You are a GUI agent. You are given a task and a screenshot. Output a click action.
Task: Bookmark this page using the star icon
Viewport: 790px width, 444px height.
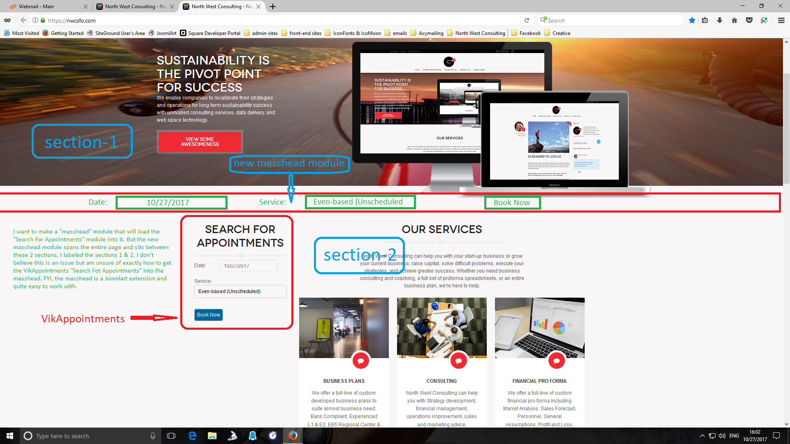click(692, 20)
